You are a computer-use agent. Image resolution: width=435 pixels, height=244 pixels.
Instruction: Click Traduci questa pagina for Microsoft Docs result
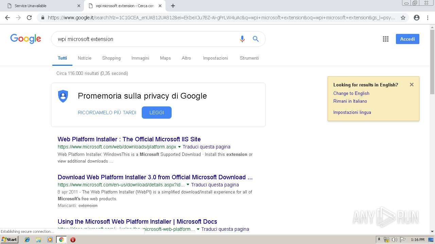coord(225,229)
